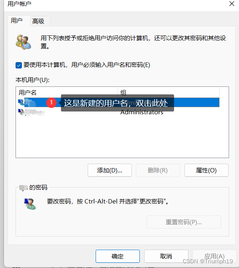Screen dimensions: 239x268
Task: Click the 重置密码(P)... button
Action: (184, 222)
